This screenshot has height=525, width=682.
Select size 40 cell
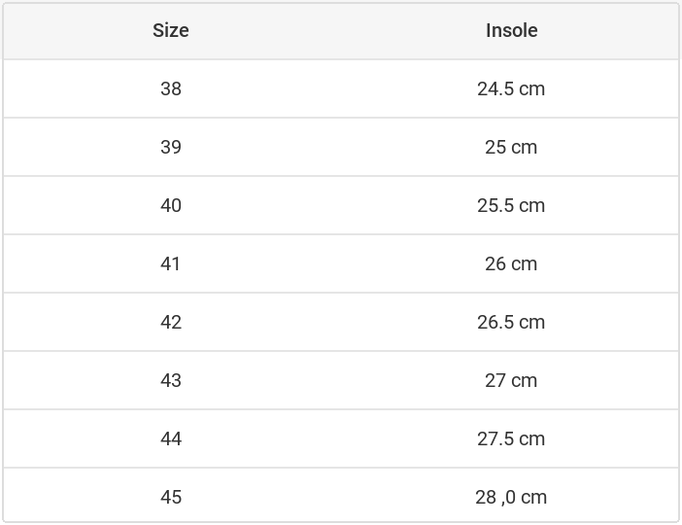[171, 205]
